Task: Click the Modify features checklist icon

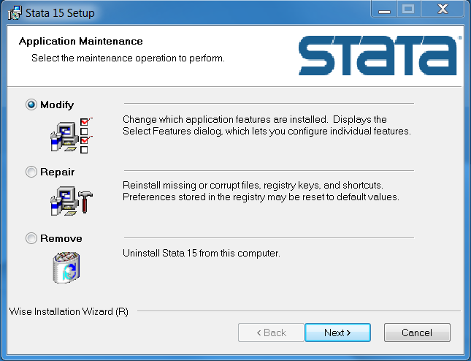Action: [x=72, y=136]
